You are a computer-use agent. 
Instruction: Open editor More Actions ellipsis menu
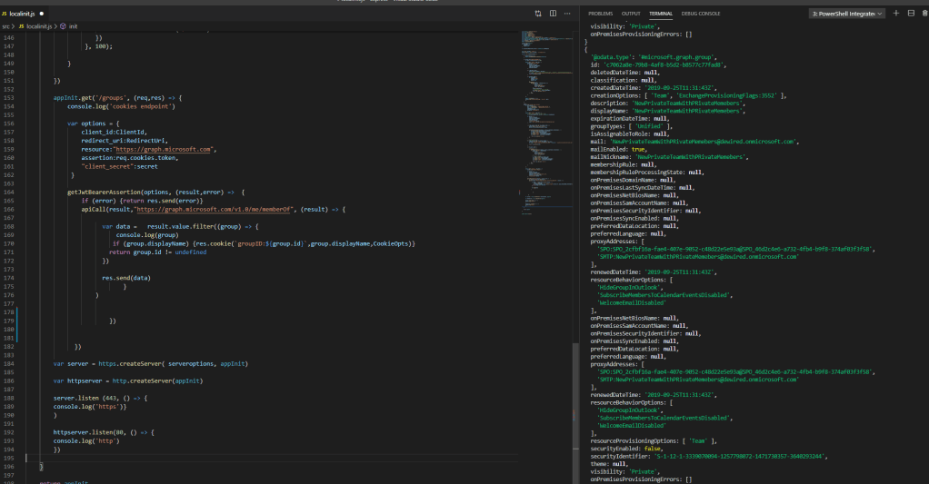[565, 14]
